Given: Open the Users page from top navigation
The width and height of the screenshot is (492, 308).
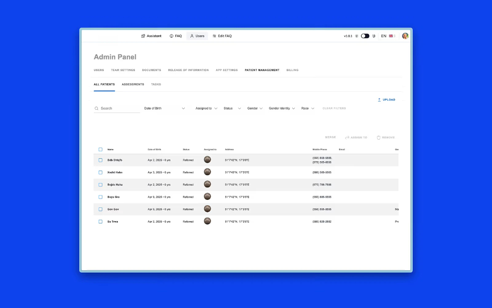Looking at the screenshot, I should click(197, 36).
